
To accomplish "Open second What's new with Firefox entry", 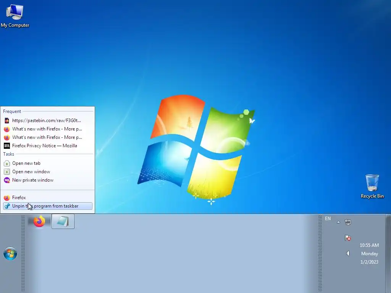I will (48, 137).
